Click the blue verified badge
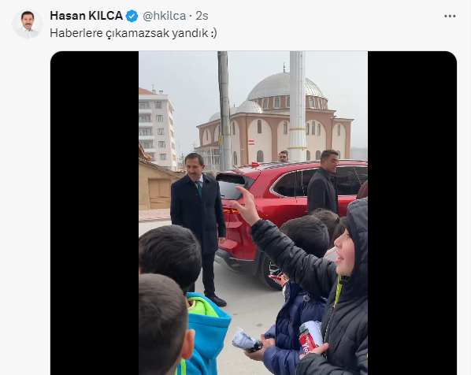Viewport: 471px width, 375px height. (132, 16)
